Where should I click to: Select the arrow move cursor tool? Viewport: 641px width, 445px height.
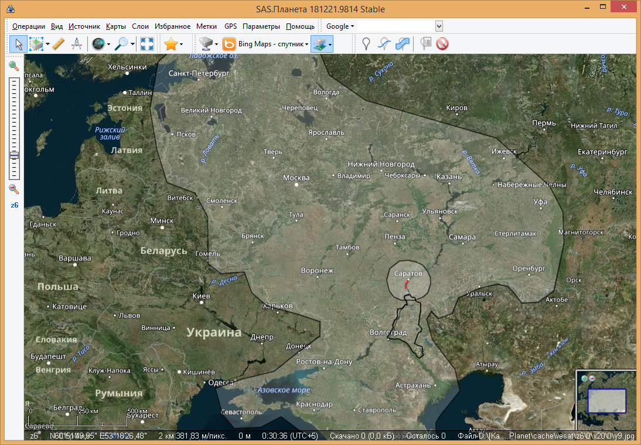pyautogui.click(x=18, y=44)
